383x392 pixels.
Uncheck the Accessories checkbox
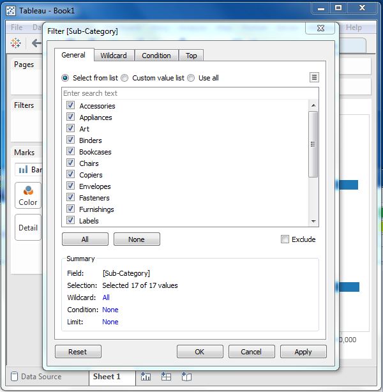(x=71, y=106)
